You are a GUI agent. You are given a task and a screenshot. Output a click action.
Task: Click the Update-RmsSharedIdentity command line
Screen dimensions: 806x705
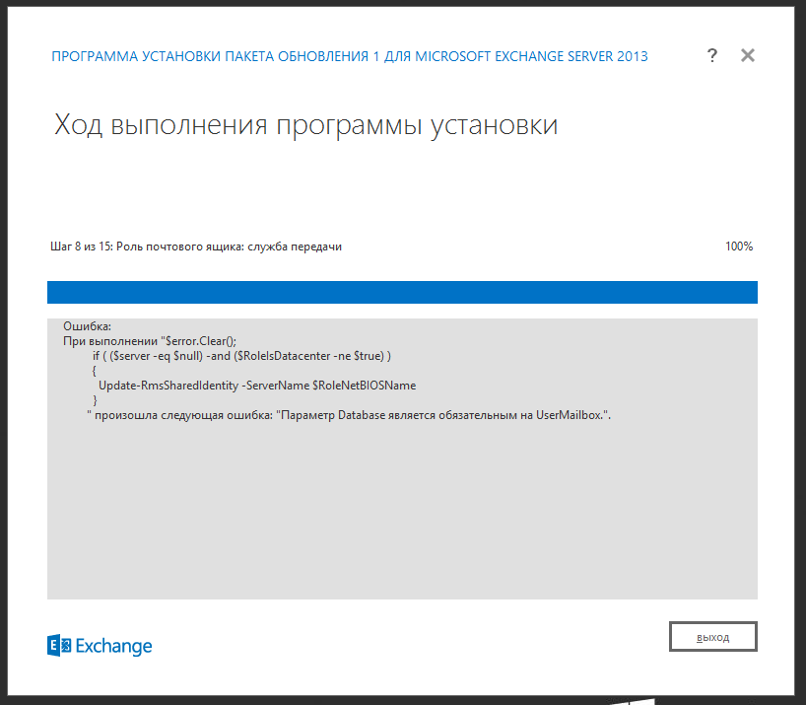pyautogui.click(x=257, y=386)
